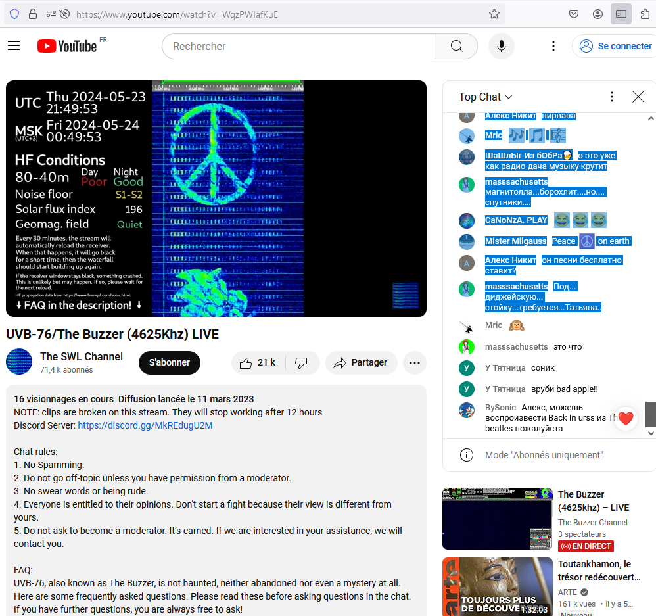Screen dimensions: 656x616
Task: Click CaNoNzA. PLAY chat avatar
Action: (x=467, y=220)
